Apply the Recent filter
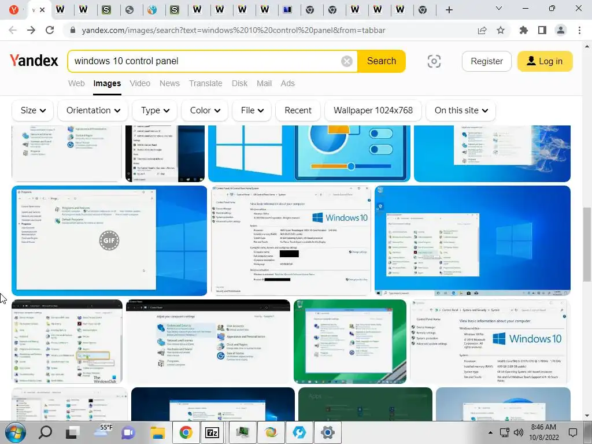The height and width of the screenshot is (444, 592). (298, 110)
